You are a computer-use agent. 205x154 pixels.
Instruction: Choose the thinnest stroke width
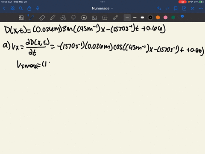[x=127, y=18]
